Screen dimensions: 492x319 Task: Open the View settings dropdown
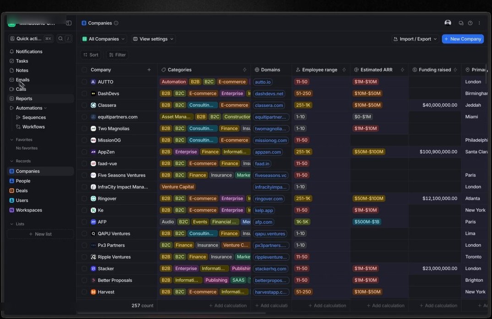click(x=153, y=39)
